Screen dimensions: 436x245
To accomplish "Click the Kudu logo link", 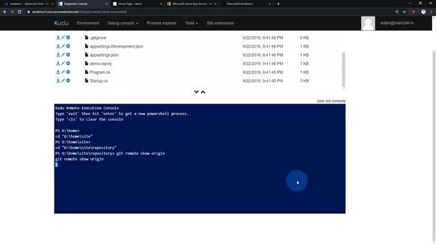I will 61,23.
